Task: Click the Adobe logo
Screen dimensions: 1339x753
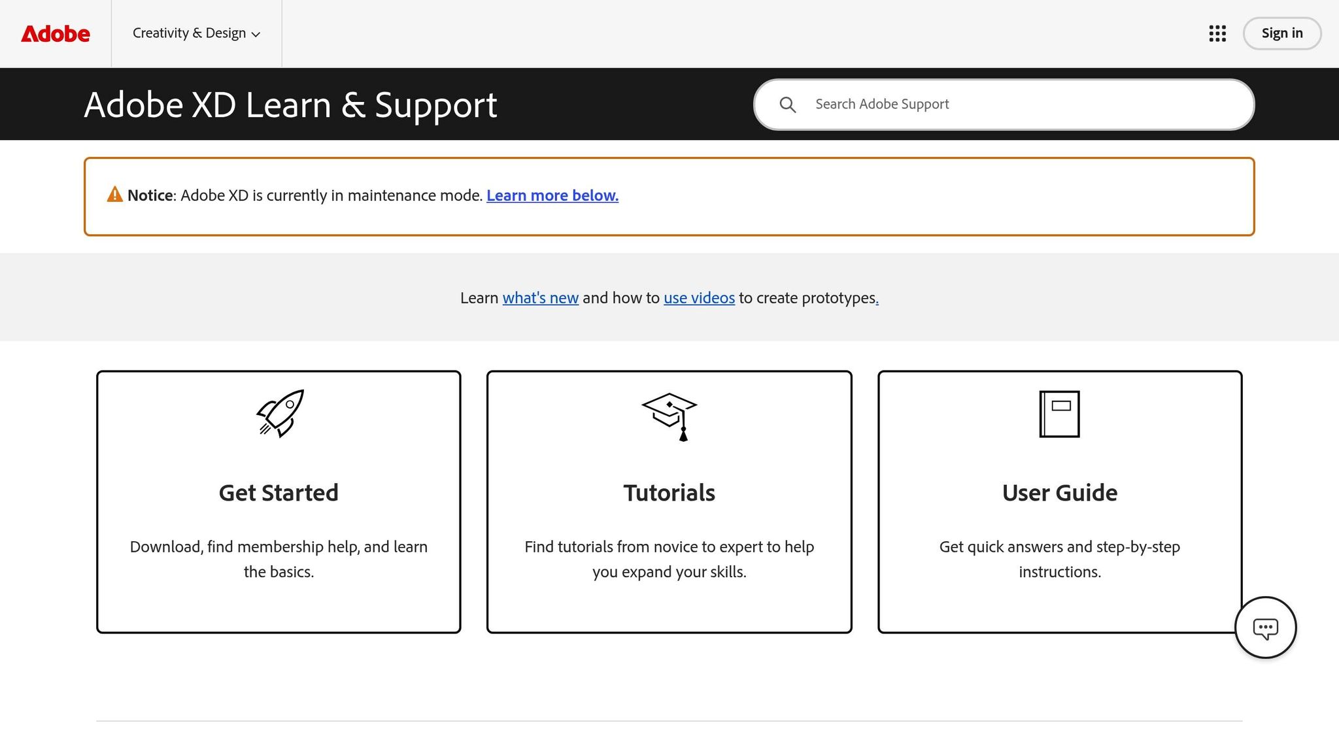Action: 56,33
